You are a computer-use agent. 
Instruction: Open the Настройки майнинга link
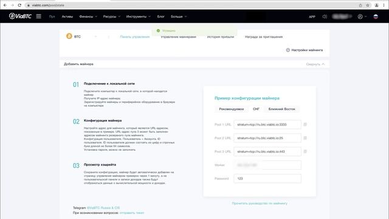pyautogui.click(x=307, y=50)
